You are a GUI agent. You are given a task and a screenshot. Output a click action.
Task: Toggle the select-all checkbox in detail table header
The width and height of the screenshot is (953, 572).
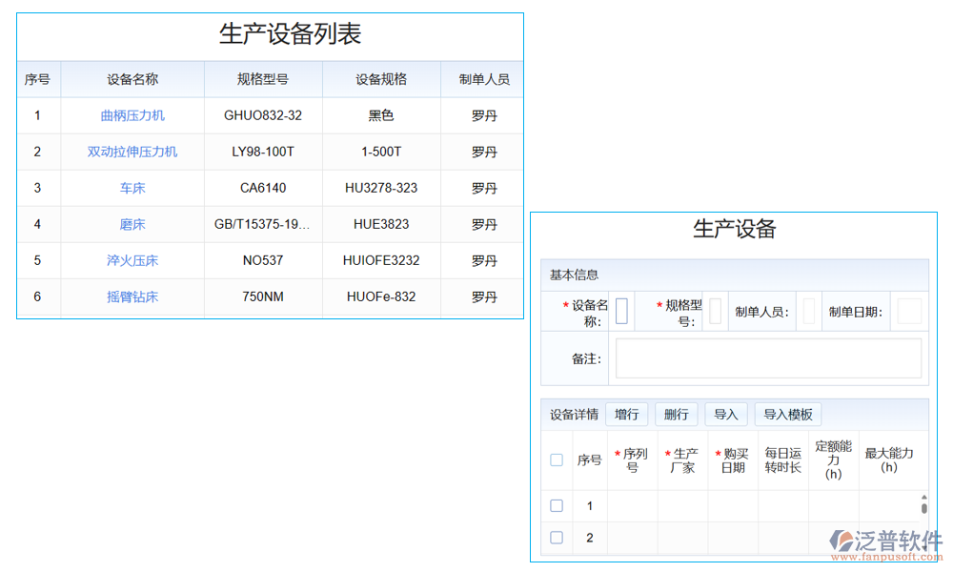(557, 459)
